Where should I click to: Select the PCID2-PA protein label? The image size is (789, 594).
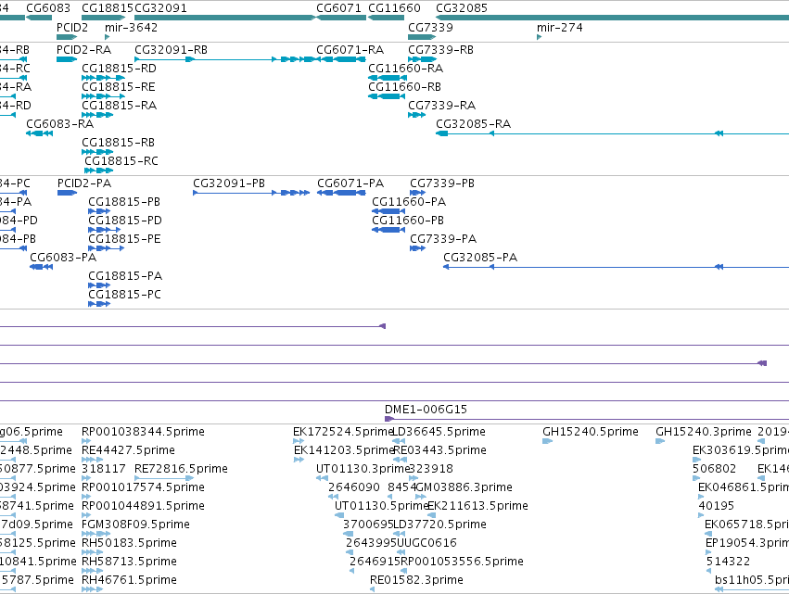pos(84,183)
